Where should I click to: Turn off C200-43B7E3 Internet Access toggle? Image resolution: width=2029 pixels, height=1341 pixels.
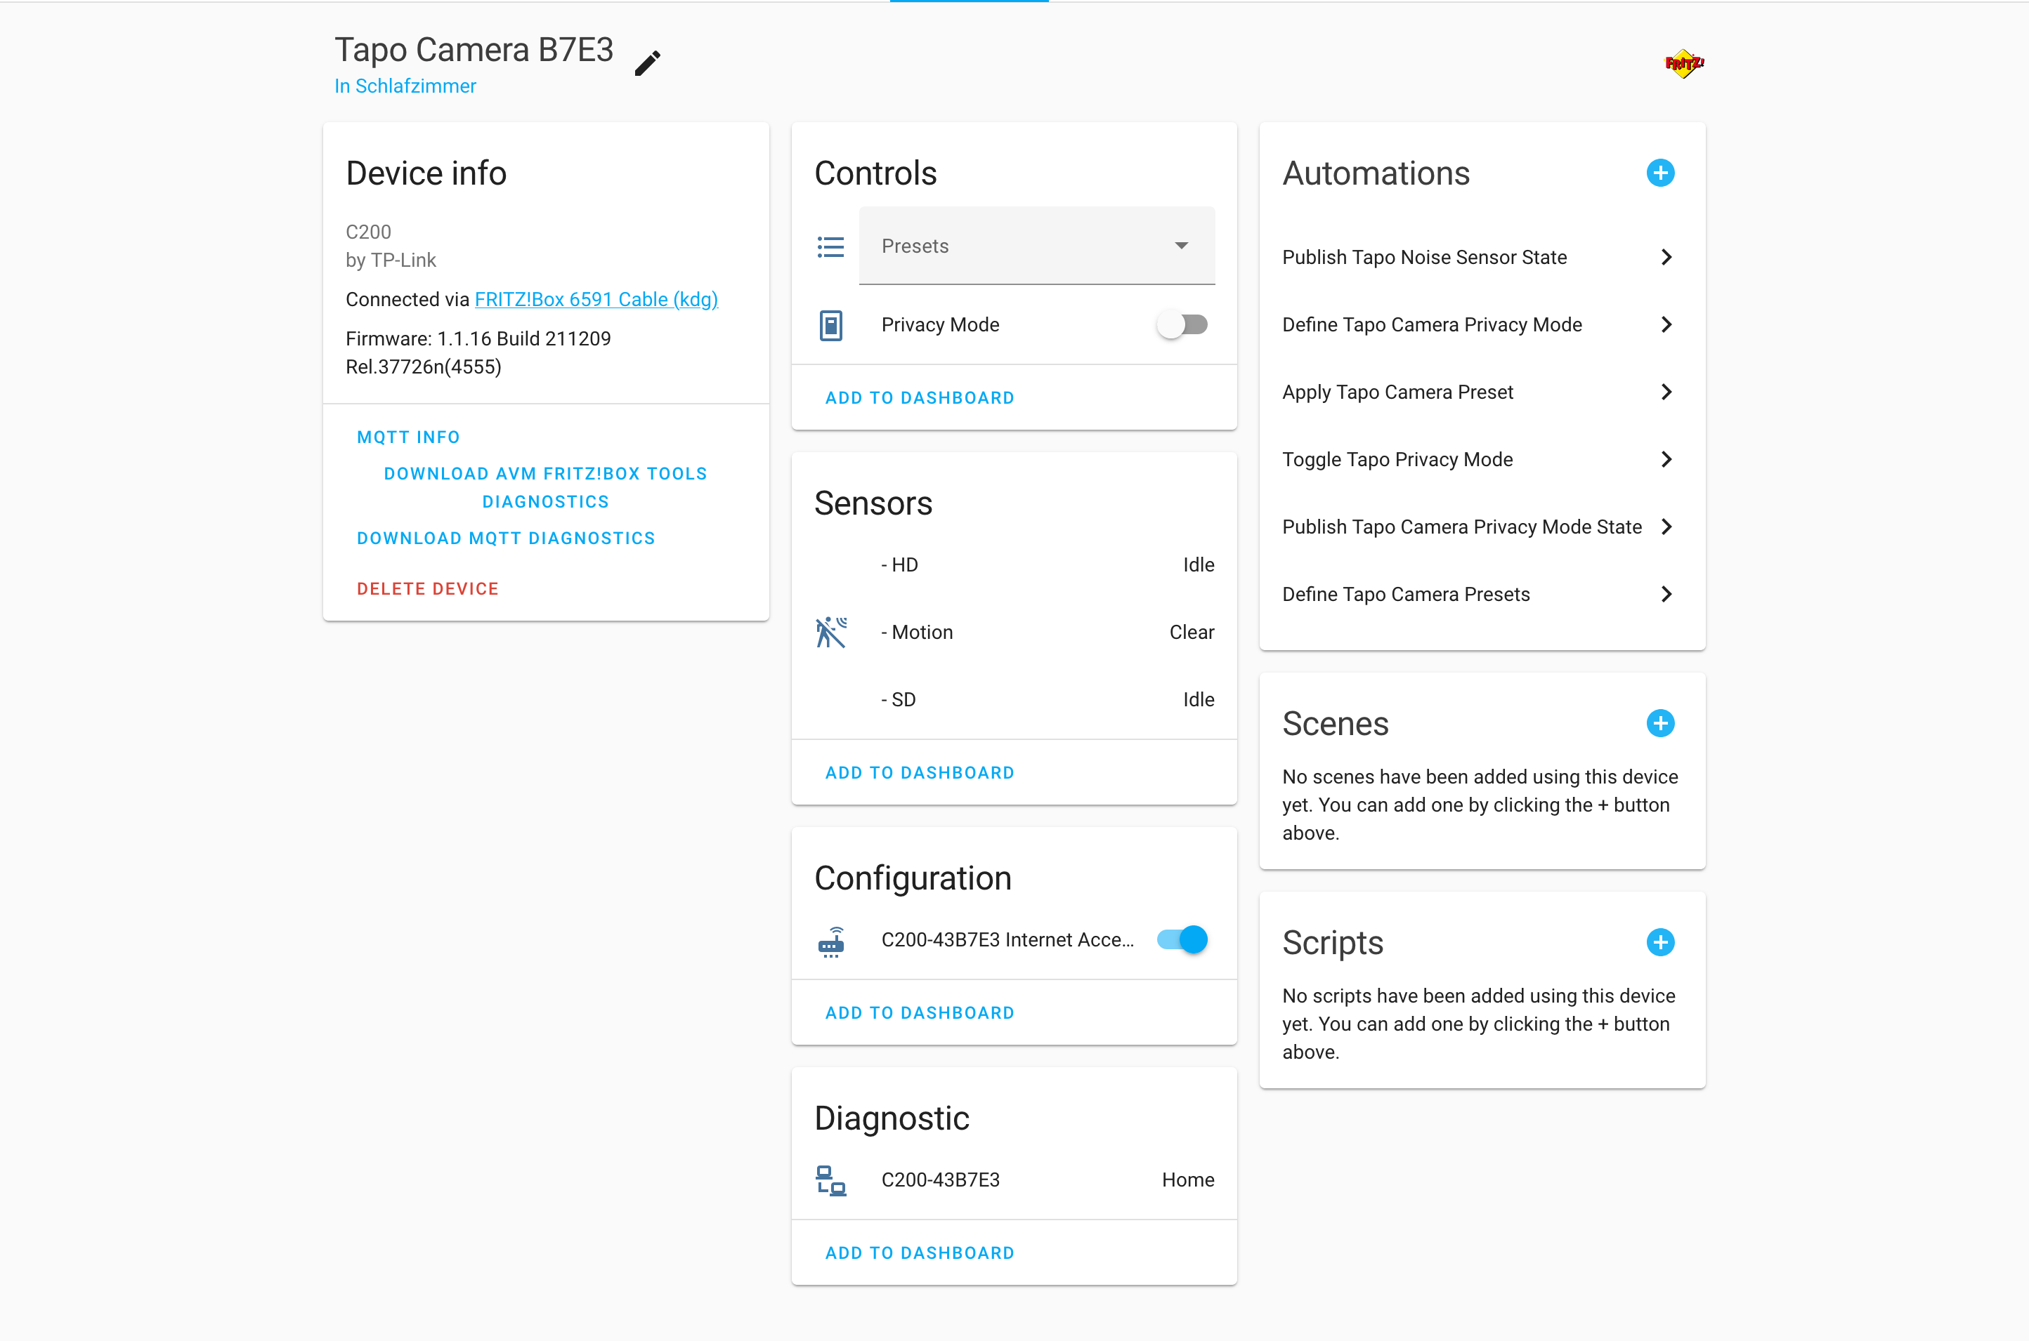1182,940
